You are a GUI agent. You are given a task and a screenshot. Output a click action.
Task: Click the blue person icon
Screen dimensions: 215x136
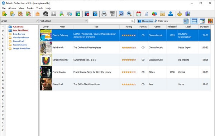[x=171, y=14]
